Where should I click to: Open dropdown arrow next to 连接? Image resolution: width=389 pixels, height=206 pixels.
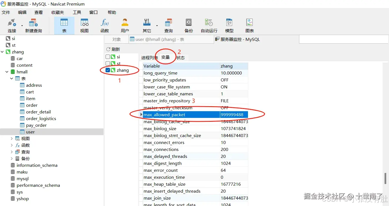[x=22, y=26]
